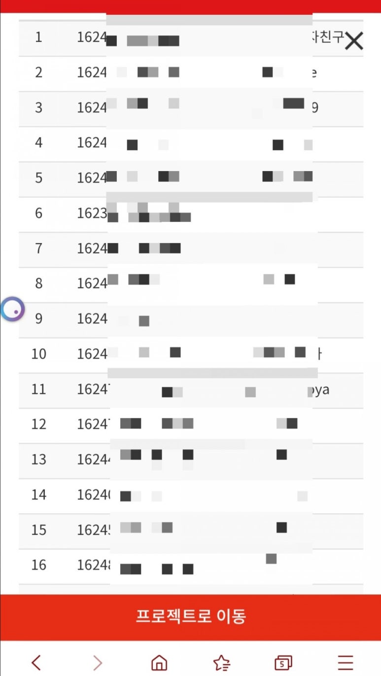Open the bookmarks star icon
381x676 pixels.
click(221, 663)
